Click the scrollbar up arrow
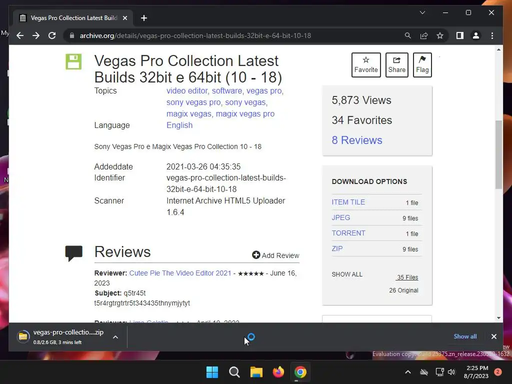The width and height of the screenshot is (512, 384). click(498, 49)
